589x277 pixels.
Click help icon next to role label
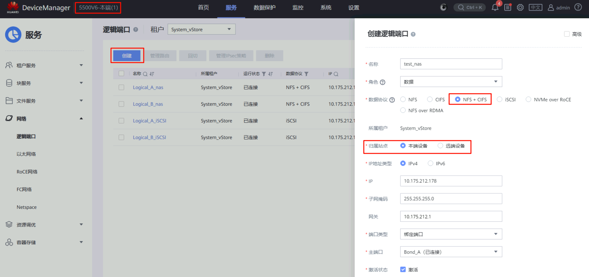(x=382, y=82)
